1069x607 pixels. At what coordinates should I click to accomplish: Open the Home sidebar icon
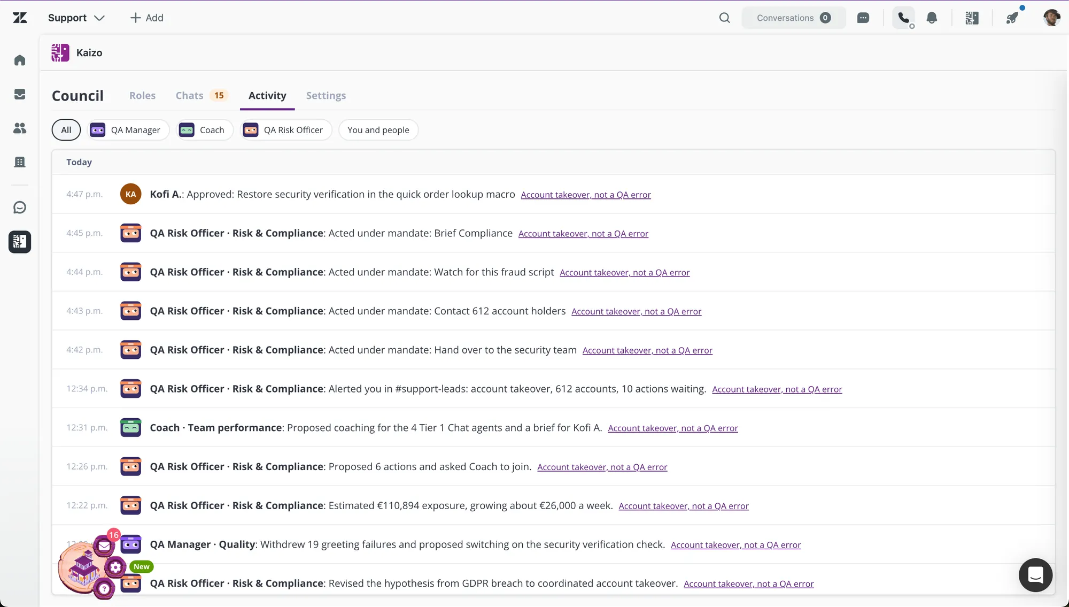[20, 60]
